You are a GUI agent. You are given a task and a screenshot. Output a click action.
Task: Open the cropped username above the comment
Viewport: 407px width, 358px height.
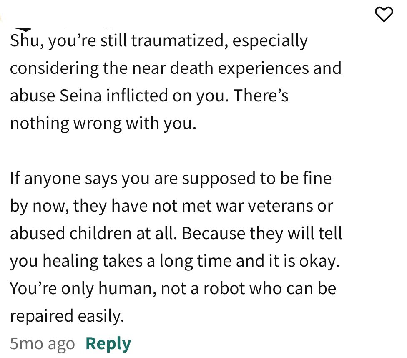click(62, 28)
